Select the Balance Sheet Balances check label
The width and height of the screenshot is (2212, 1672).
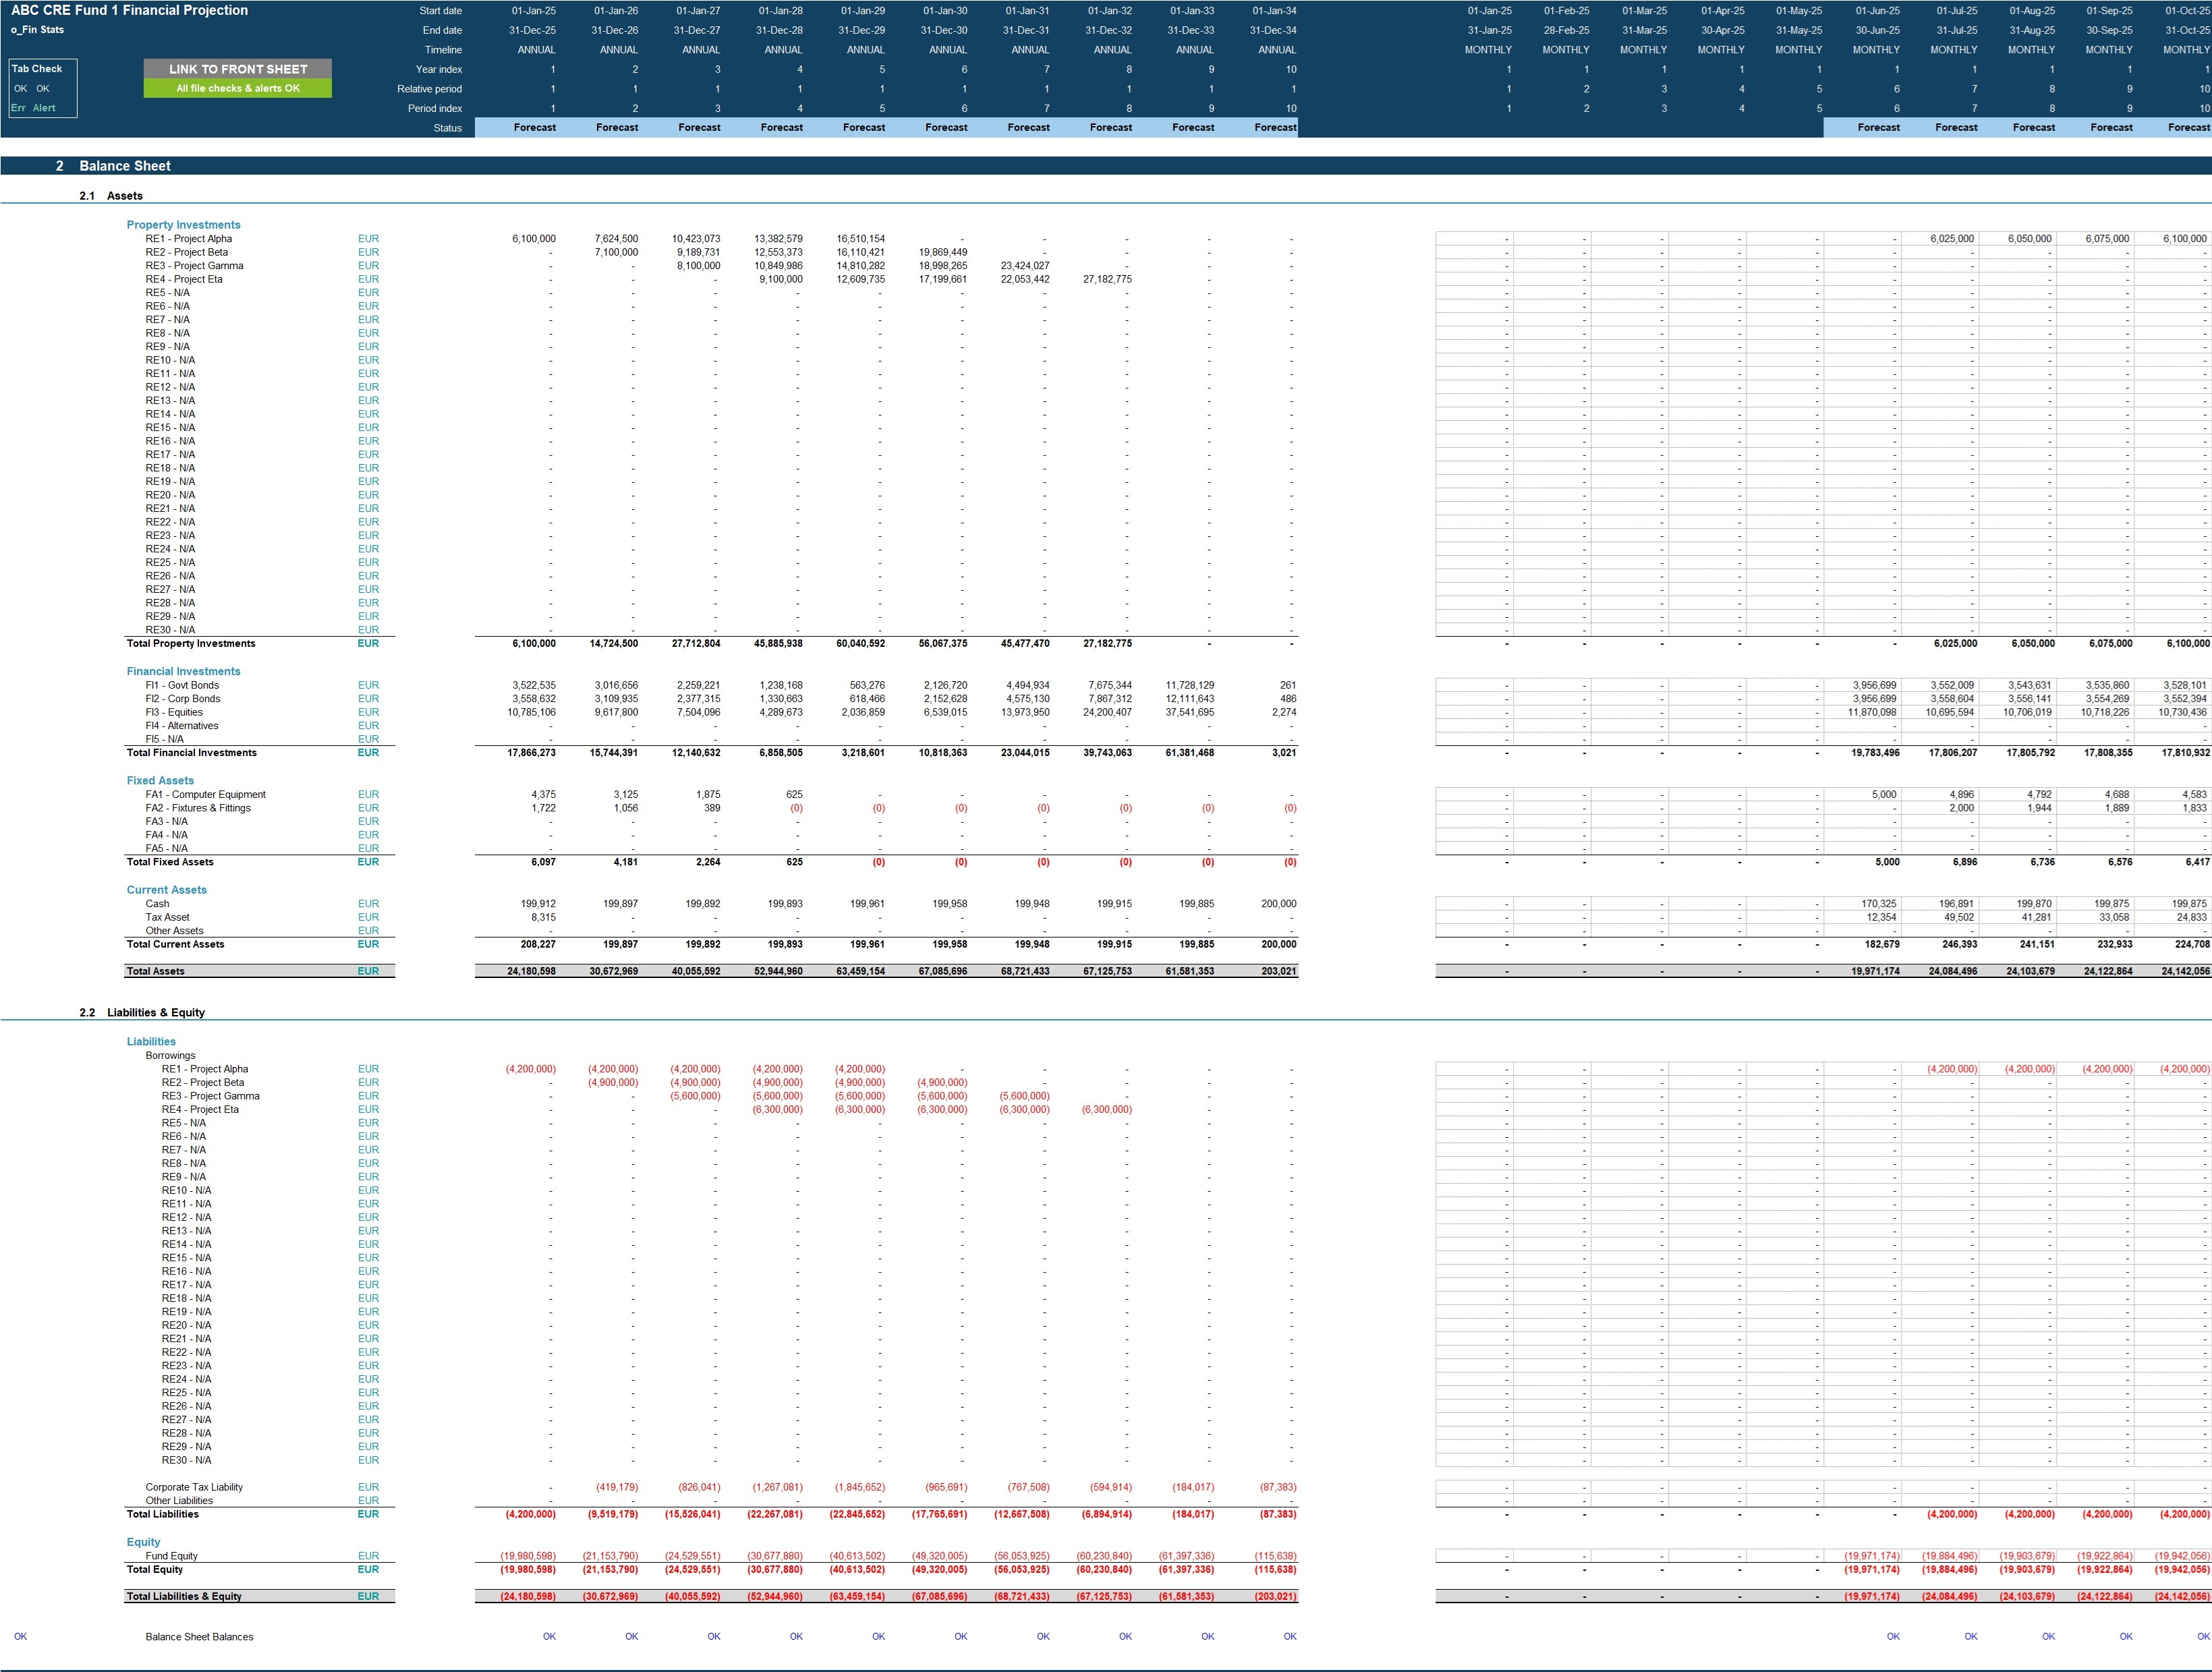199,1637
